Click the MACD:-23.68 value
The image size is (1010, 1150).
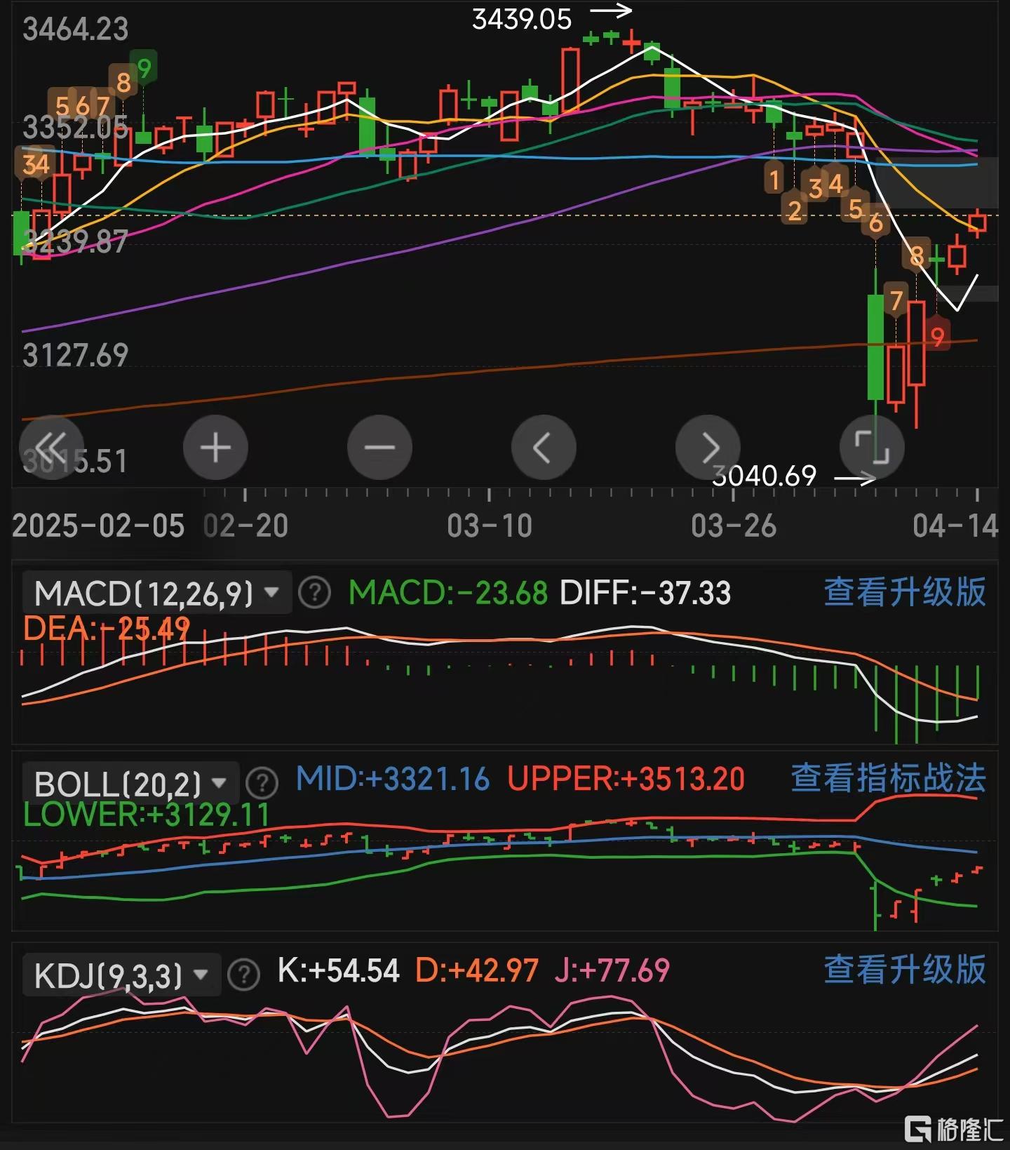coord(447,594)
